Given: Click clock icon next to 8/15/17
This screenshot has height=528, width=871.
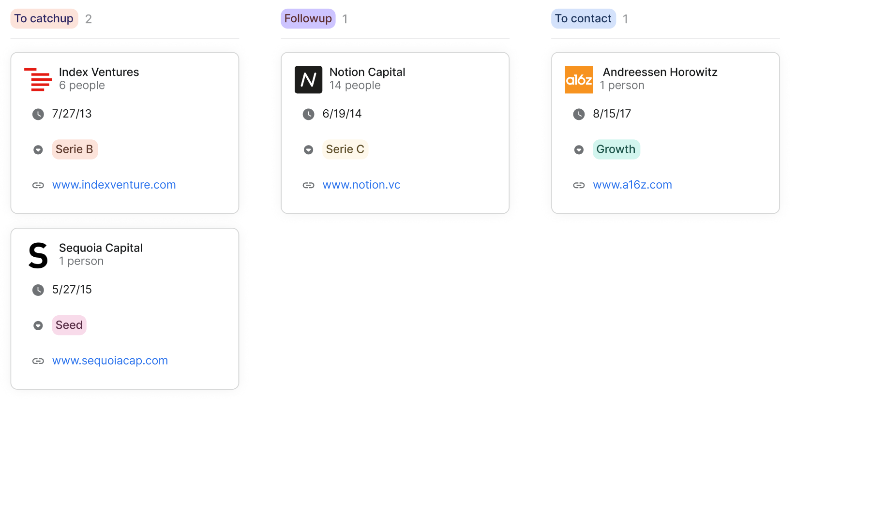Looking at the screenshot, I should point(579,114).
